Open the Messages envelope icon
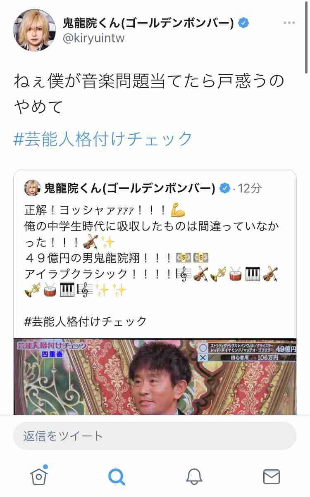Image resolution: width=310 pixels, height=497 pixels. [x=272, y=477]
